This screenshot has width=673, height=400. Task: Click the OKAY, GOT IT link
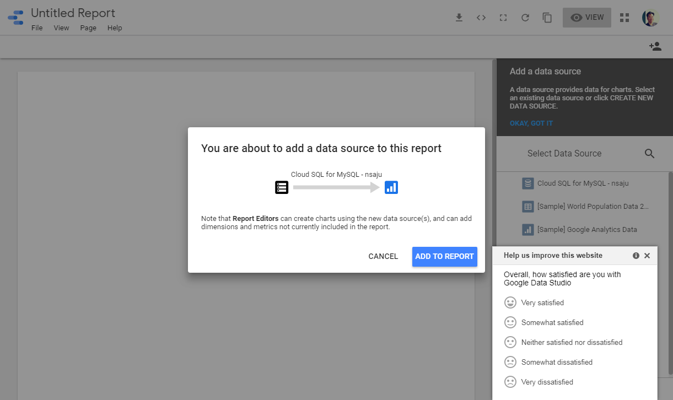[x=531, y=123]
